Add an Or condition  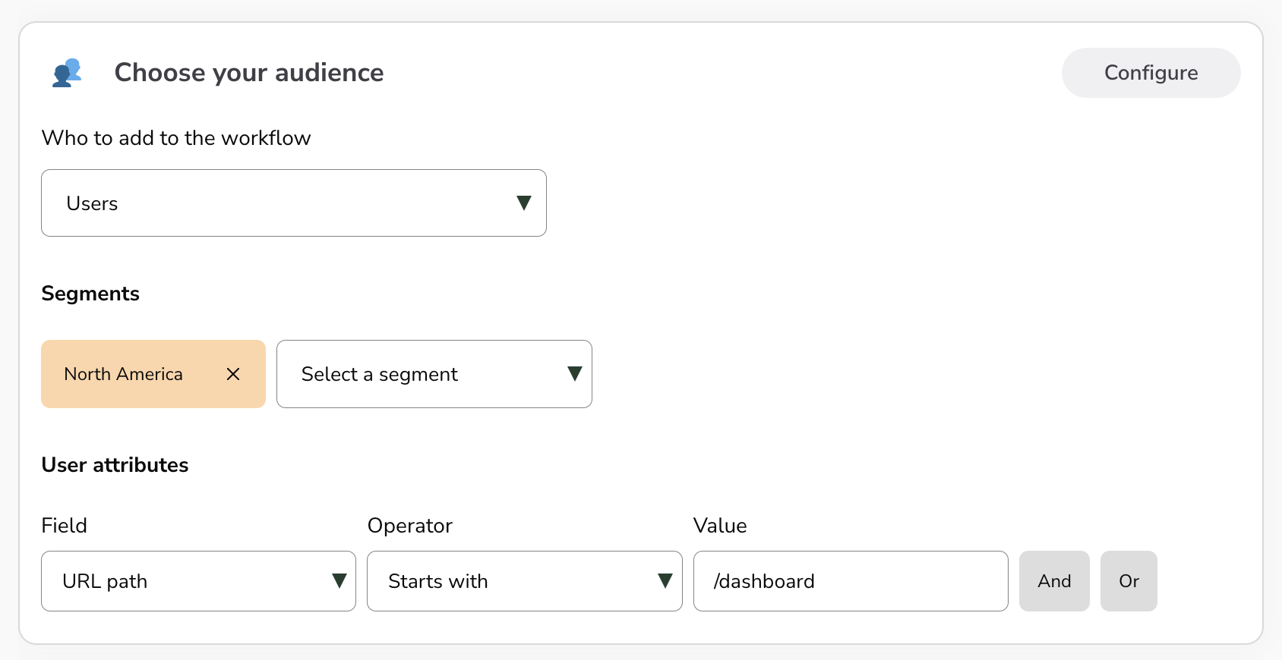coord(1129,581)
